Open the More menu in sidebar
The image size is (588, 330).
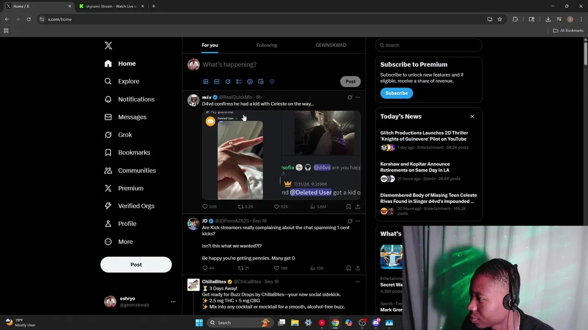tap(119, 242)
